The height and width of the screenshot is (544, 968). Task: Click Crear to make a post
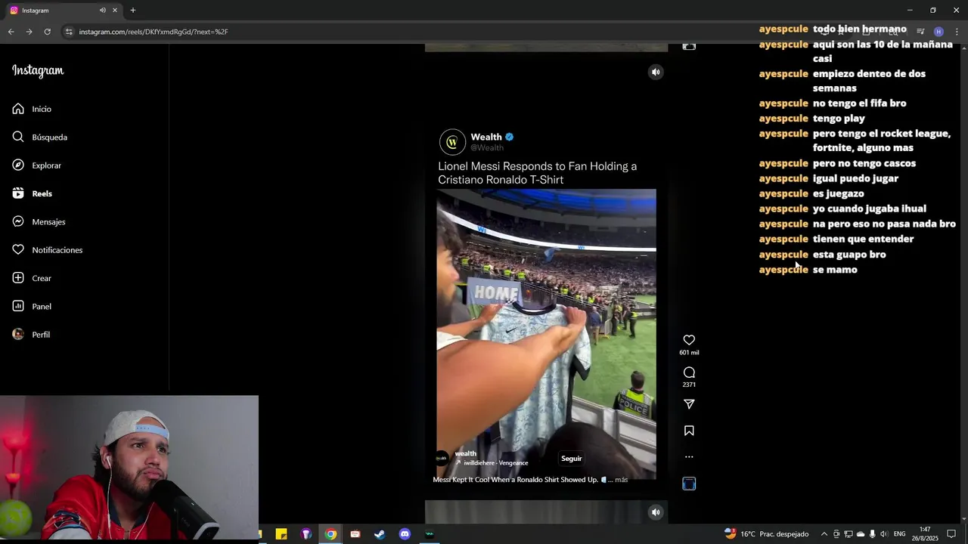(32, 278)
